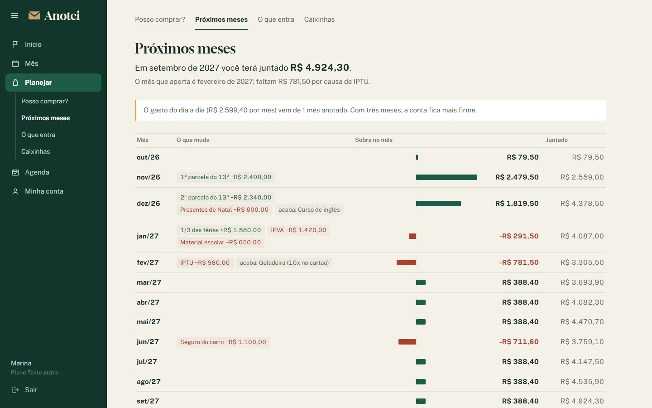Open Caixinhas in the sidebar submenu
Viewport: 652px width, 408px height.
click(x=35, y=151)
